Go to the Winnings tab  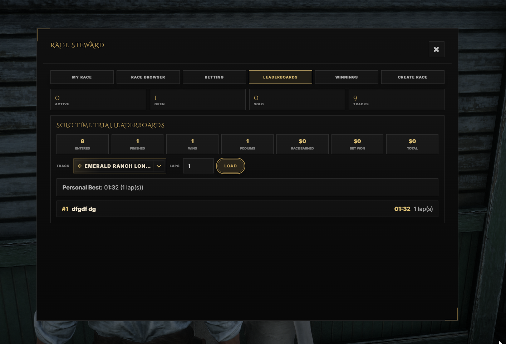click(347, 77)
